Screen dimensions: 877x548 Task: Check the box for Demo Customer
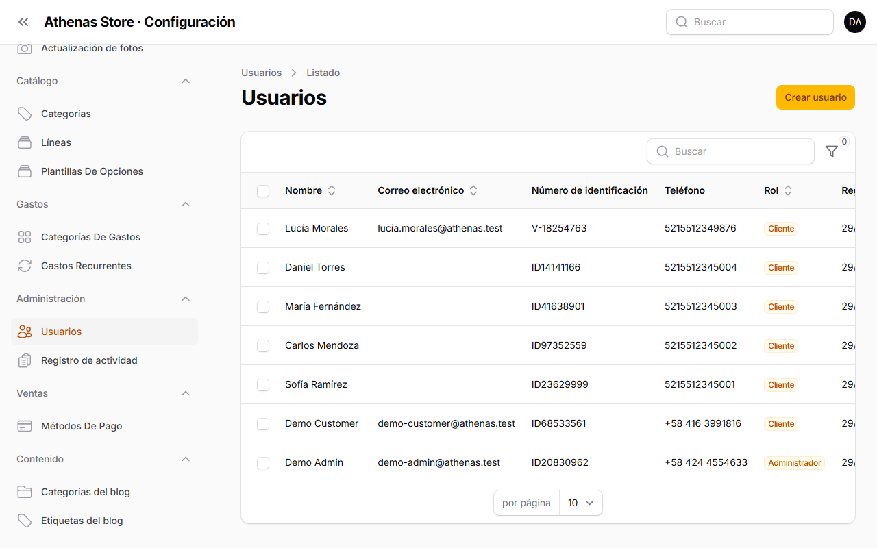263,424
